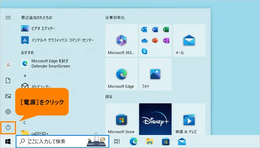Click the 仕事効率化 group heading
Screen dimensions: 260x148
[x=115, y=17]
